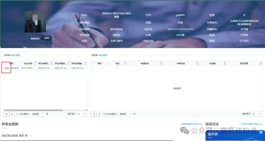Click major value 古典文献学
This screenshot has width=265, height=141.
pos(116,41)
